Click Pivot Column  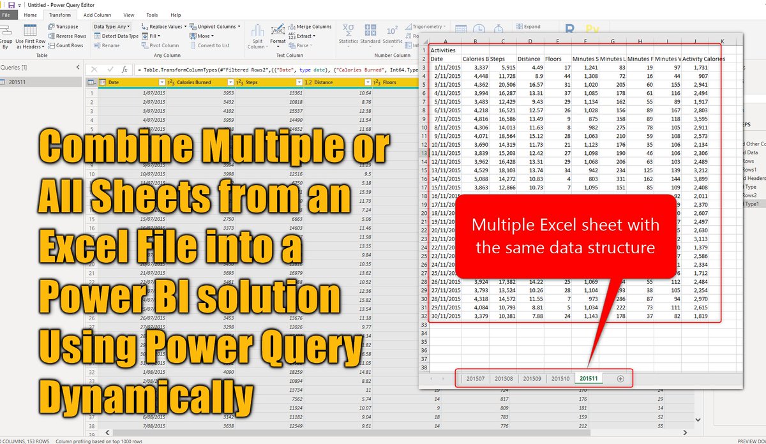[x=160, y=46]
